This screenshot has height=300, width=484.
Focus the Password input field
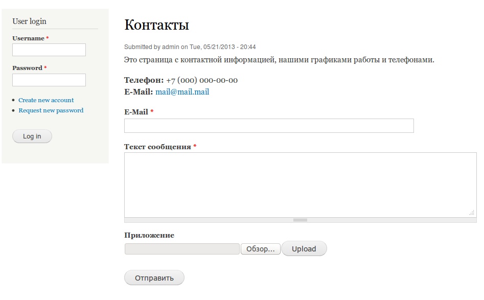coord(49,80)
